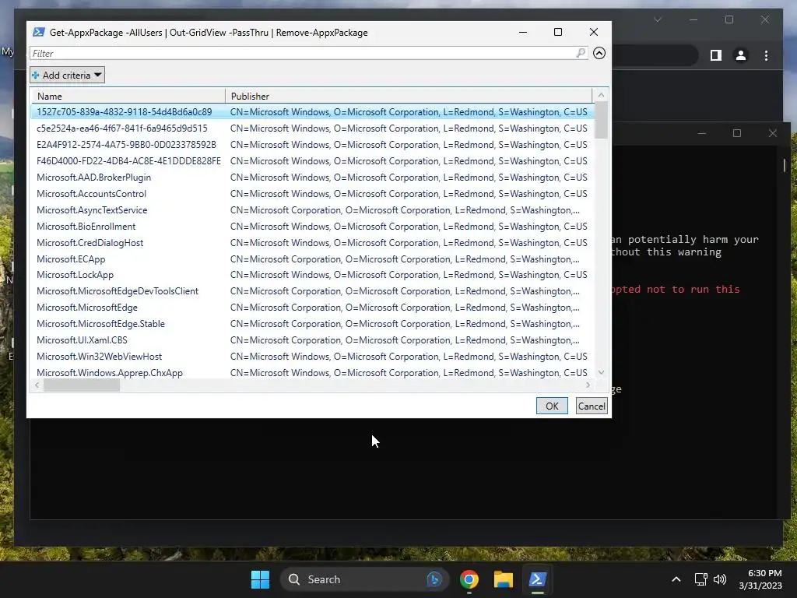Screen dimensions: 797x598
Task: Click the magnifier icon in the Filter box
Action: tap(581, 53)
